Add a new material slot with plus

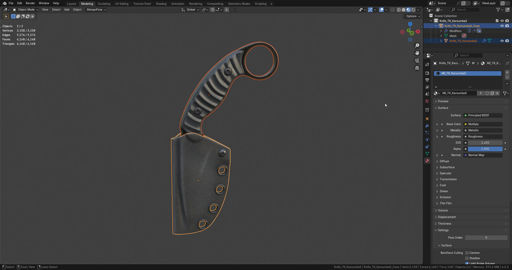point(507,72)
